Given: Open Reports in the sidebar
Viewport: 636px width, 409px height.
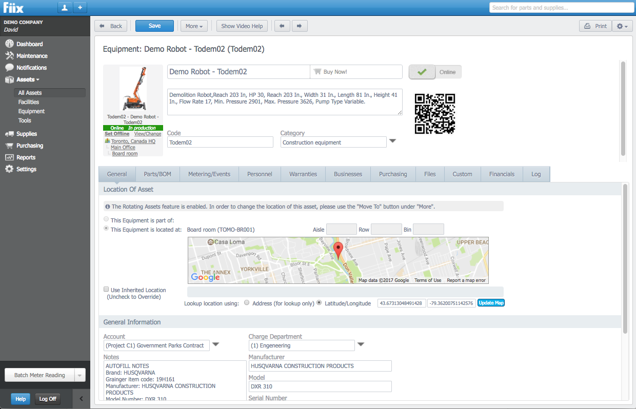Looking at the screenshot, I should (26, 157).
